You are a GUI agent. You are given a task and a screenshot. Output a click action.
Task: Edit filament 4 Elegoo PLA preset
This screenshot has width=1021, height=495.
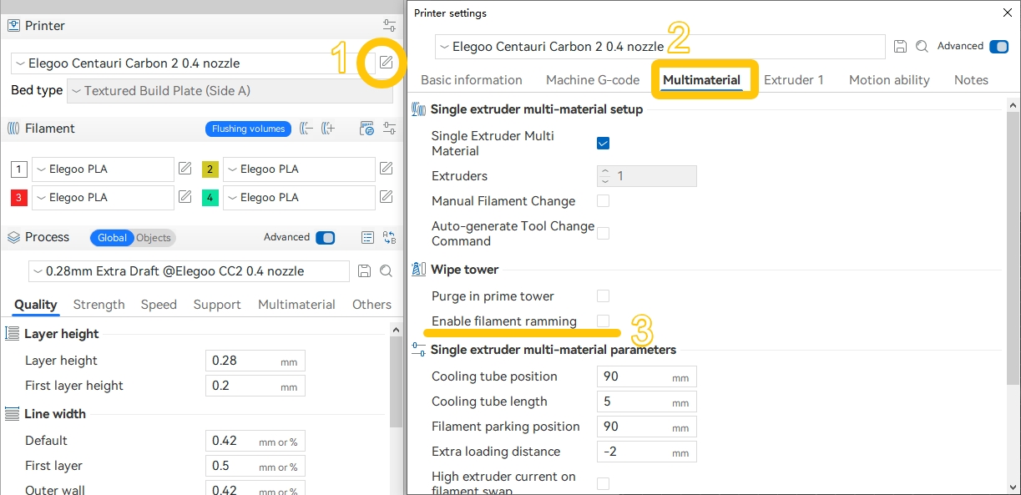[x=386, y=197]
